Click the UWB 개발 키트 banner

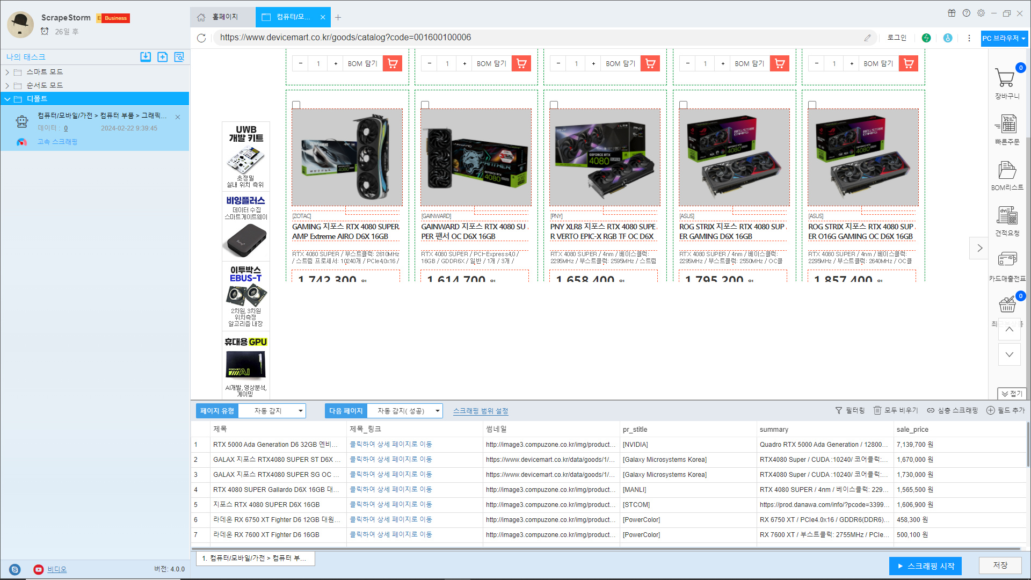coord(246,156)
